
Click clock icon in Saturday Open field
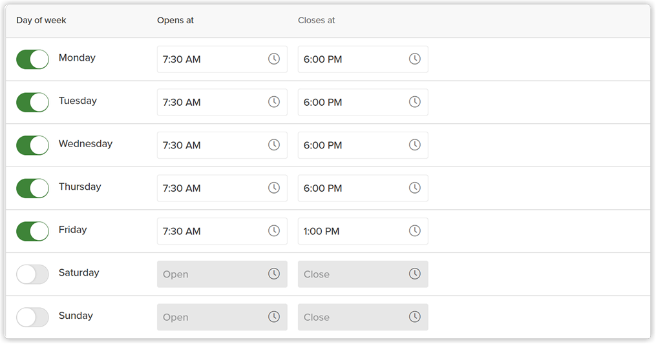click(x=274, y=274)
